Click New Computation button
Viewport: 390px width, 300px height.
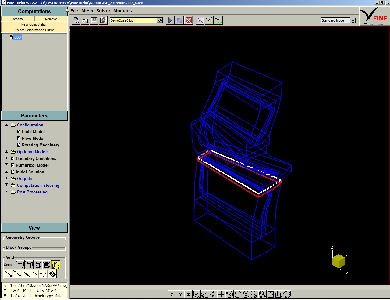pyautogui.click(x=34, y=24)
